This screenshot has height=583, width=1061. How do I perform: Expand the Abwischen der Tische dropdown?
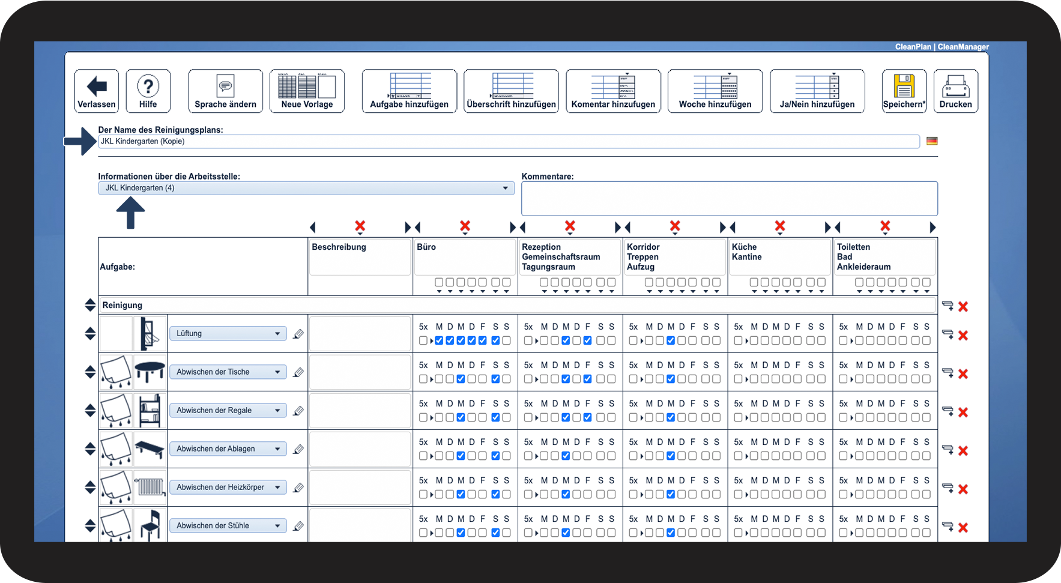[228, 372]
